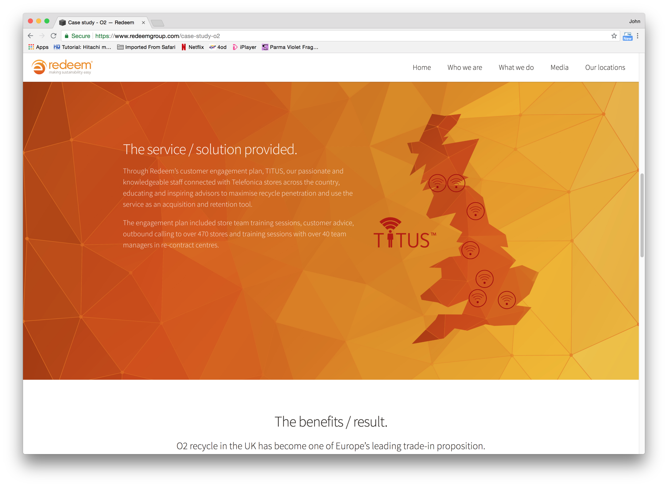Viewport: 668px width, 487px height.
Task: Open a new browser tab
Action: click(x=157, y=23)
